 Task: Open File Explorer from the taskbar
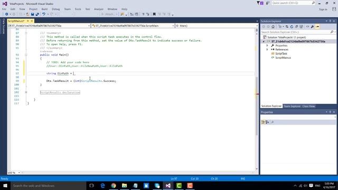tap(125, 185)
